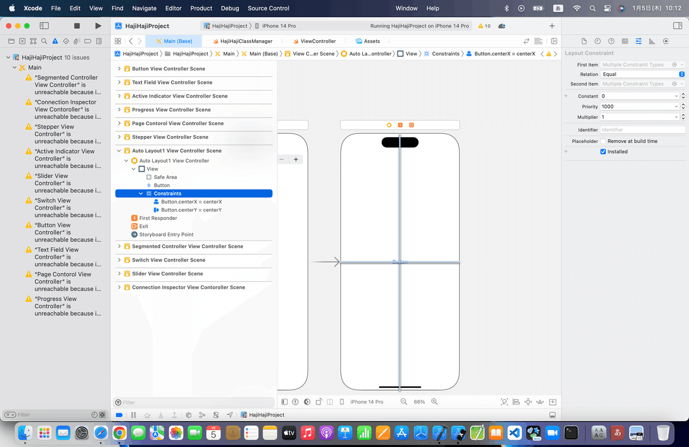
Task: Click the Embed In icon
Action: click(552, 402)
